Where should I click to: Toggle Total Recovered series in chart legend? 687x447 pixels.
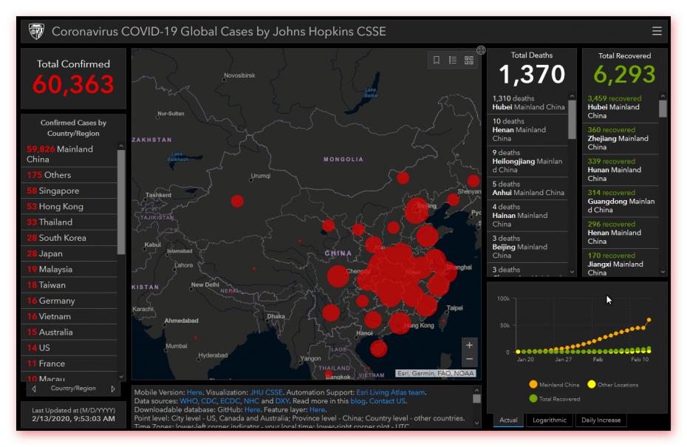coord(554,398)
